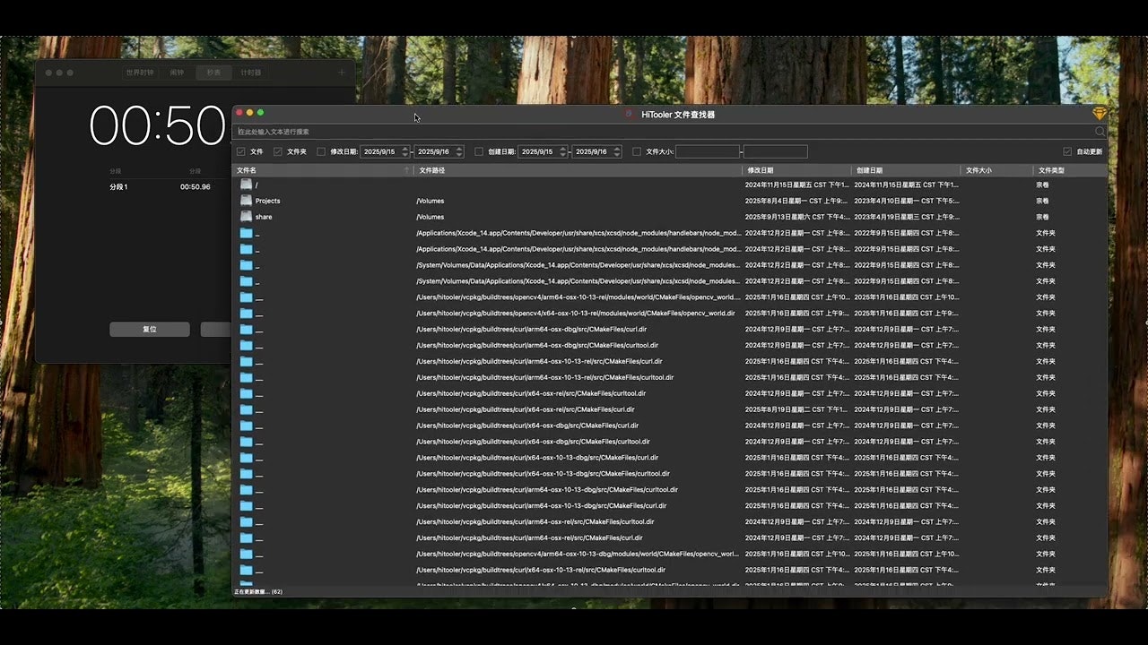Disable the 自动更新 checkbox
This screenshot has width=1148, height=645.
[1066, 150]
